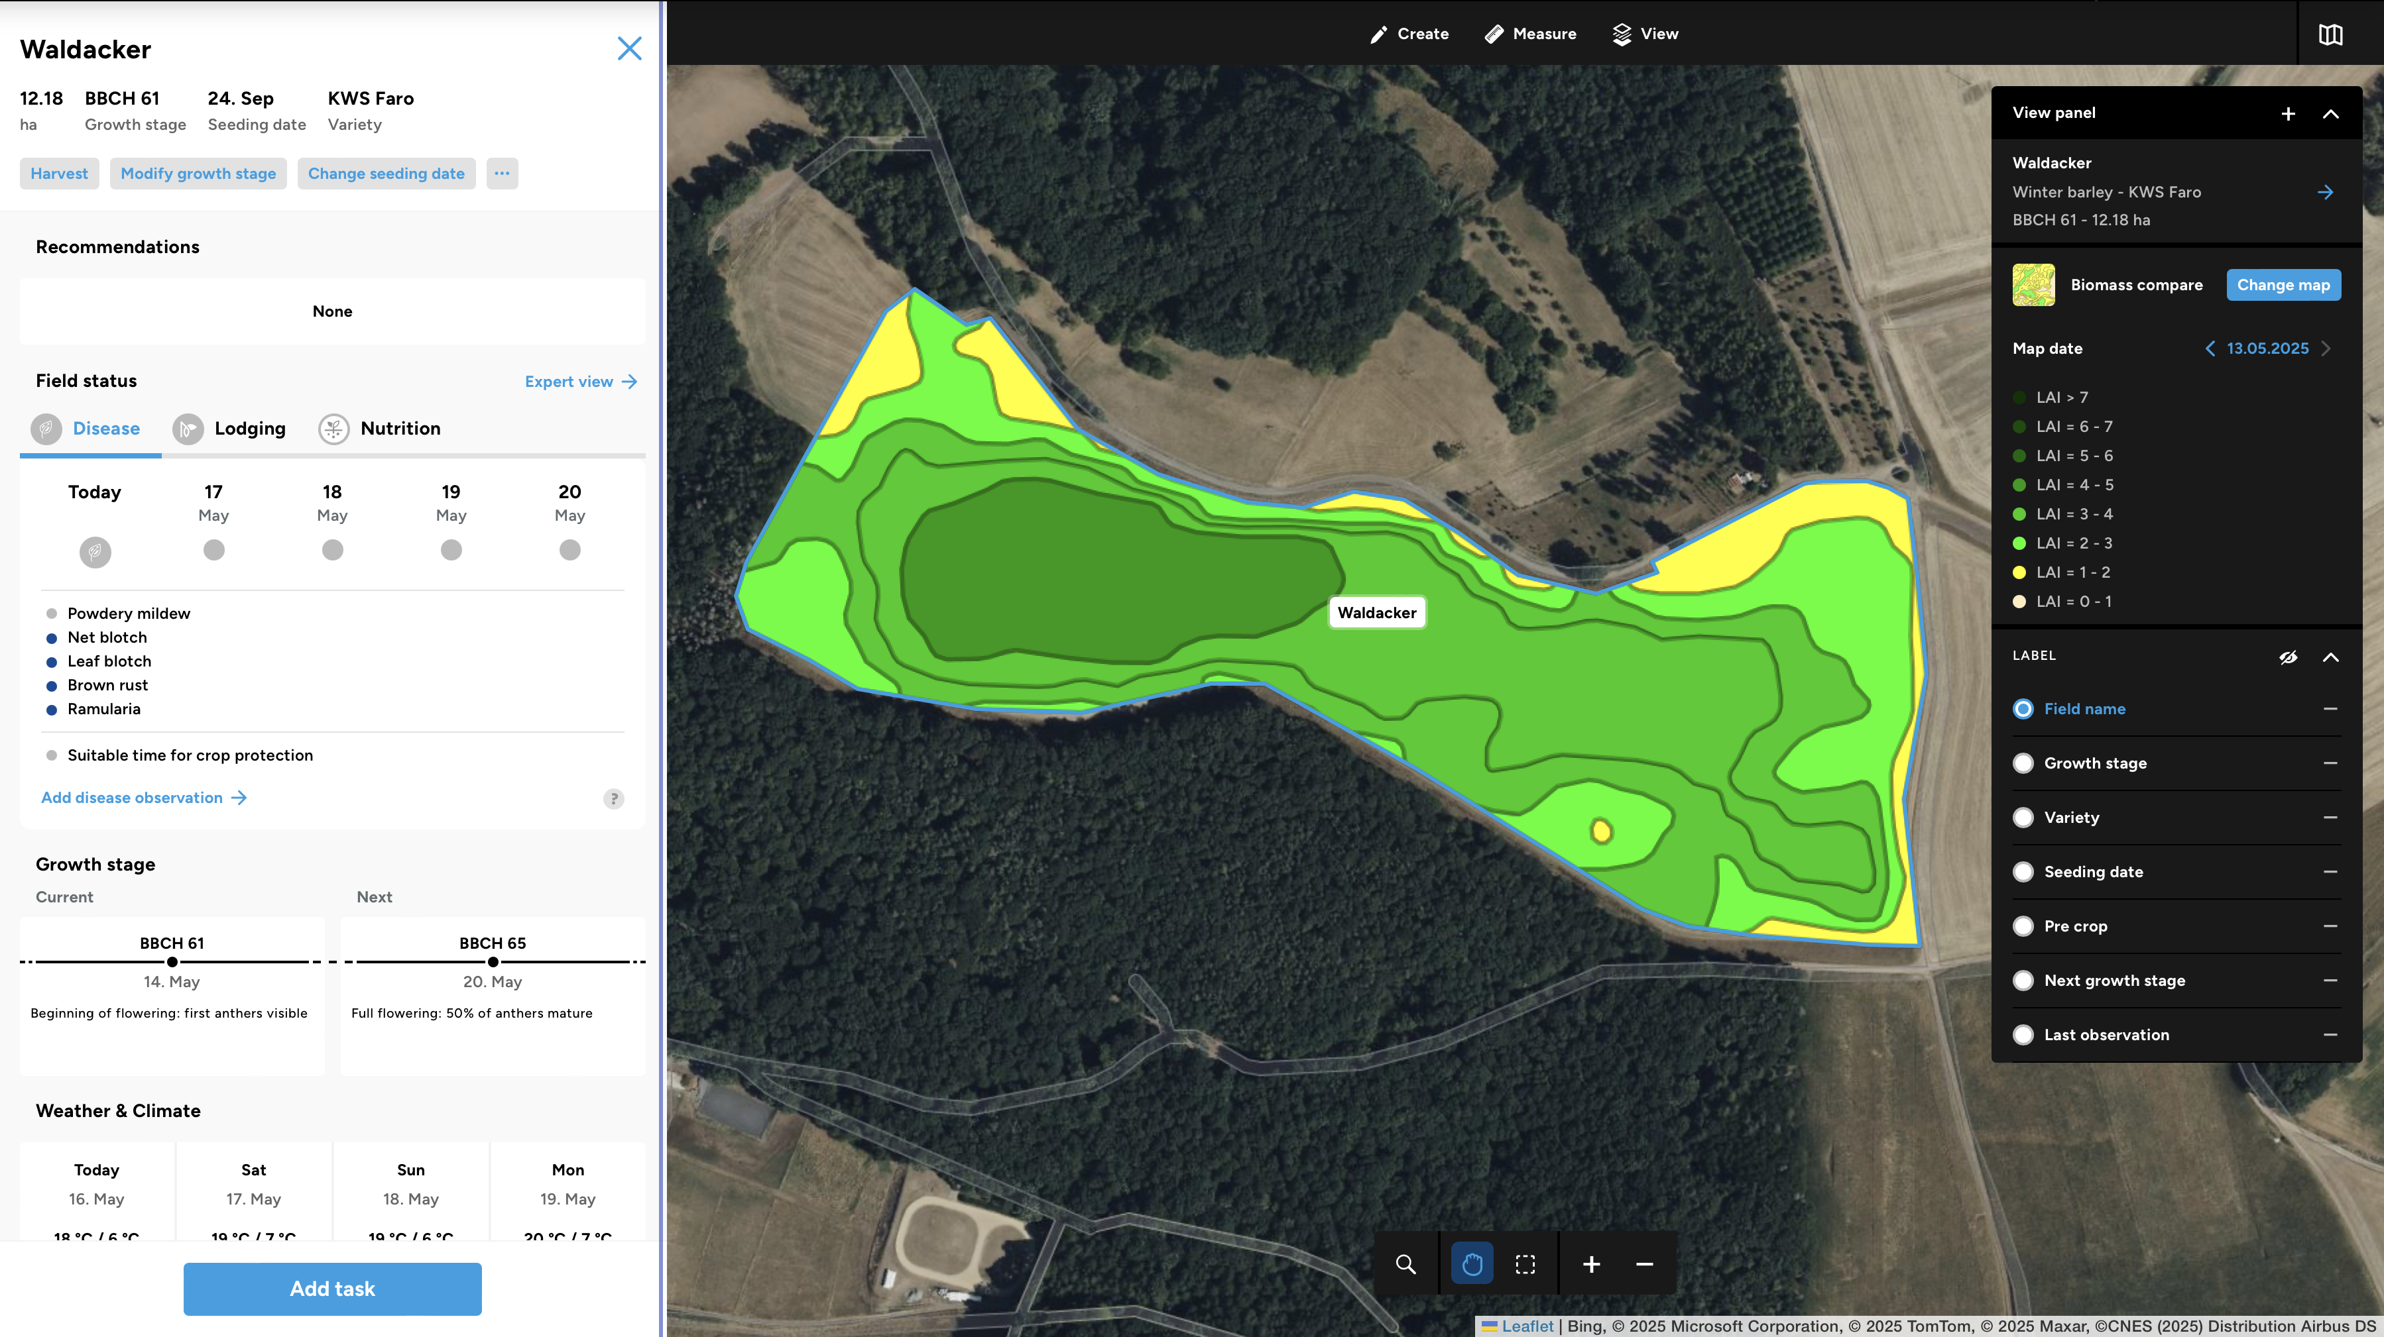Click minus icon beside Next growth stage
The image size is (2384, 1337).
point(2330,980)
